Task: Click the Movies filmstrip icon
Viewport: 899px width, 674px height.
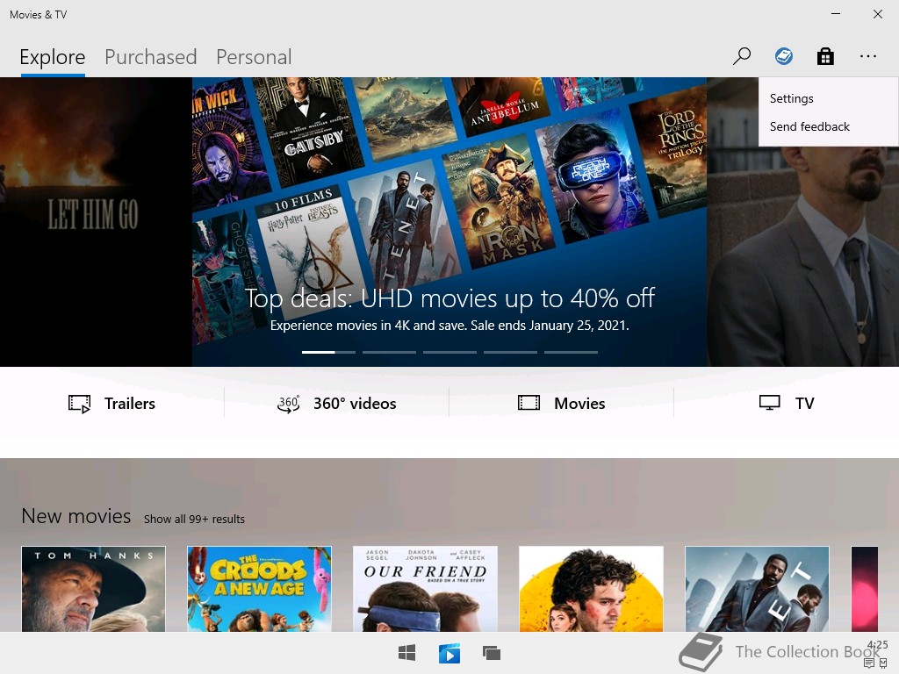Action: [529, 403]
